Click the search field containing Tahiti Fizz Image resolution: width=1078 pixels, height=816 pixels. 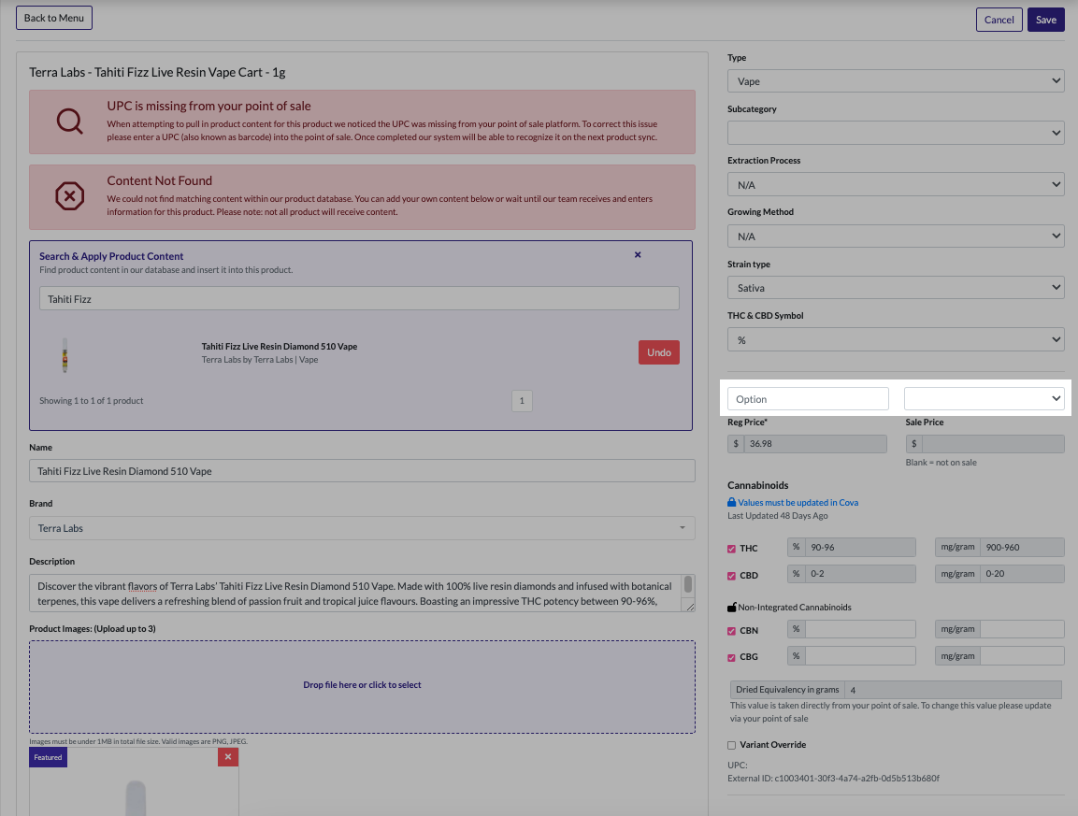point(359,298)
